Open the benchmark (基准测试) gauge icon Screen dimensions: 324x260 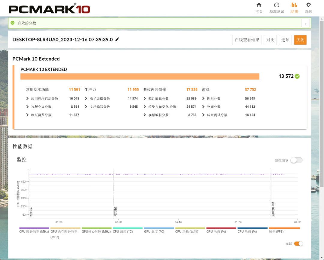(x=277, y=5)
